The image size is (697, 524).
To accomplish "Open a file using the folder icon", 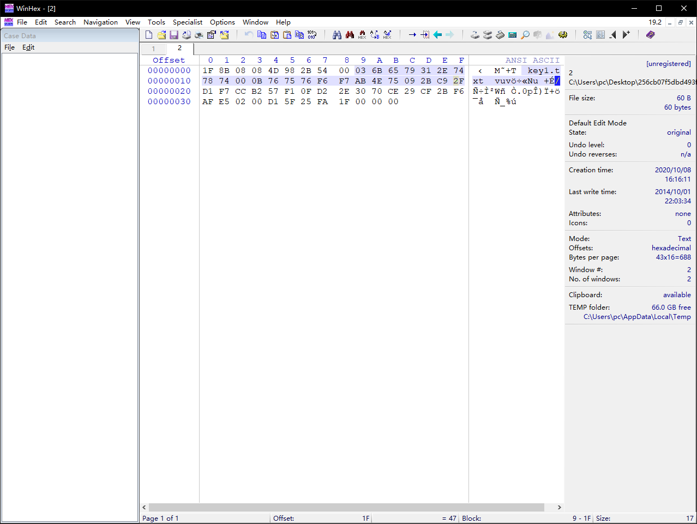I will point(160,34).
